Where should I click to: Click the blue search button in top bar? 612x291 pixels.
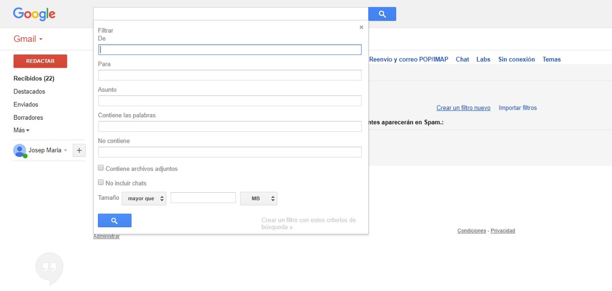[x=382, y=14]
